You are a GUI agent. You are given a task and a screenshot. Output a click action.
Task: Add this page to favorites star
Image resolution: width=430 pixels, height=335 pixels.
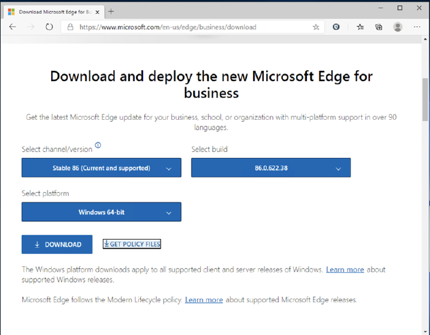click(x=316, y=27)
